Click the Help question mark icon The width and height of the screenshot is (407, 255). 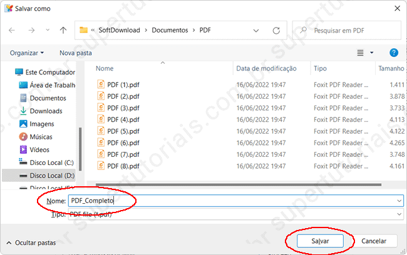[394, 52]
